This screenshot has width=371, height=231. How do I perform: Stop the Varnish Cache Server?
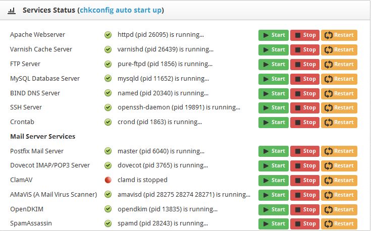click(x=305, y=50)
